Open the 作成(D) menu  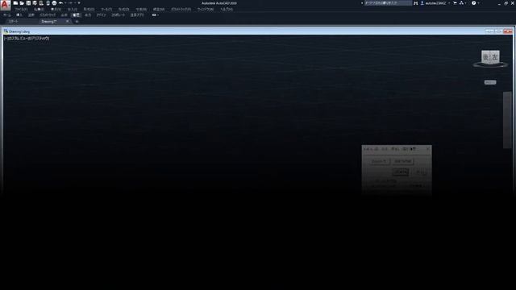[x=123, y=9]
